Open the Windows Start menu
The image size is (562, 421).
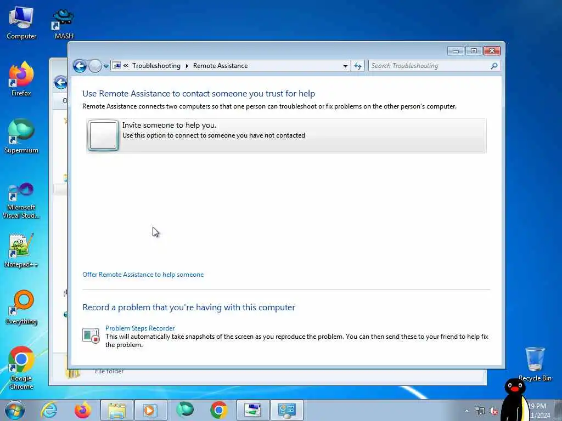15,410
